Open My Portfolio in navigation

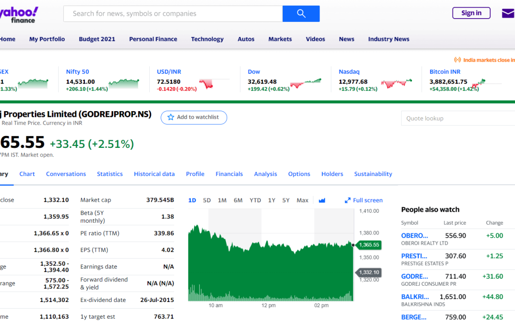(47, 39)
